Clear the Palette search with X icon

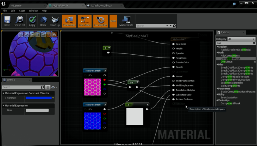pos(254,43)
